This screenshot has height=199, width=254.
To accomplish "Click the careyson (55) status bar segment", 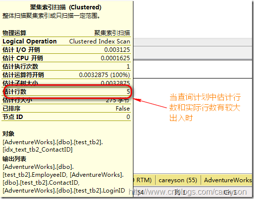I will pyautogui.click(x=178, y=180).
